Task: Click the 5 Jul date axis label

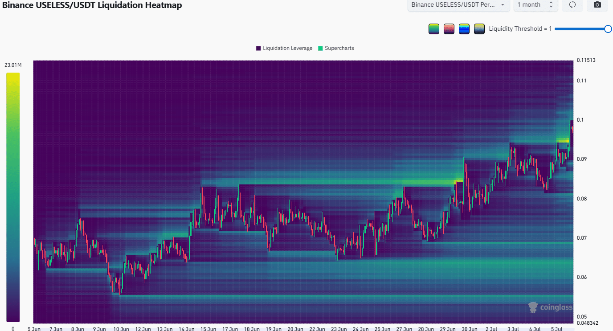Action: pos(557,329)
